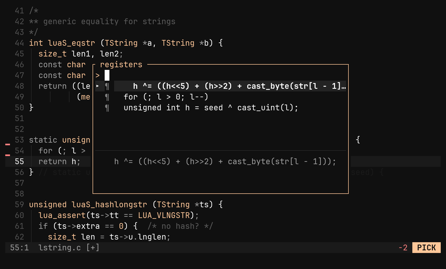Image resolution: width=446 pixels, height=269 pixels.
Task: Click the selected-row arrow marker in registers list
Action: (98, 86)
